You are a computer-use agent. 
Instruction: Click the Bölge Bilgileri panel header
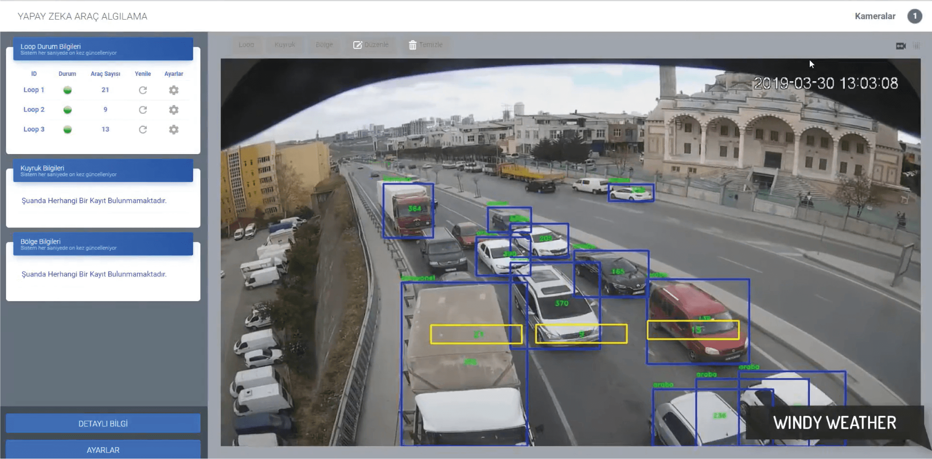(x=103, y=244)
